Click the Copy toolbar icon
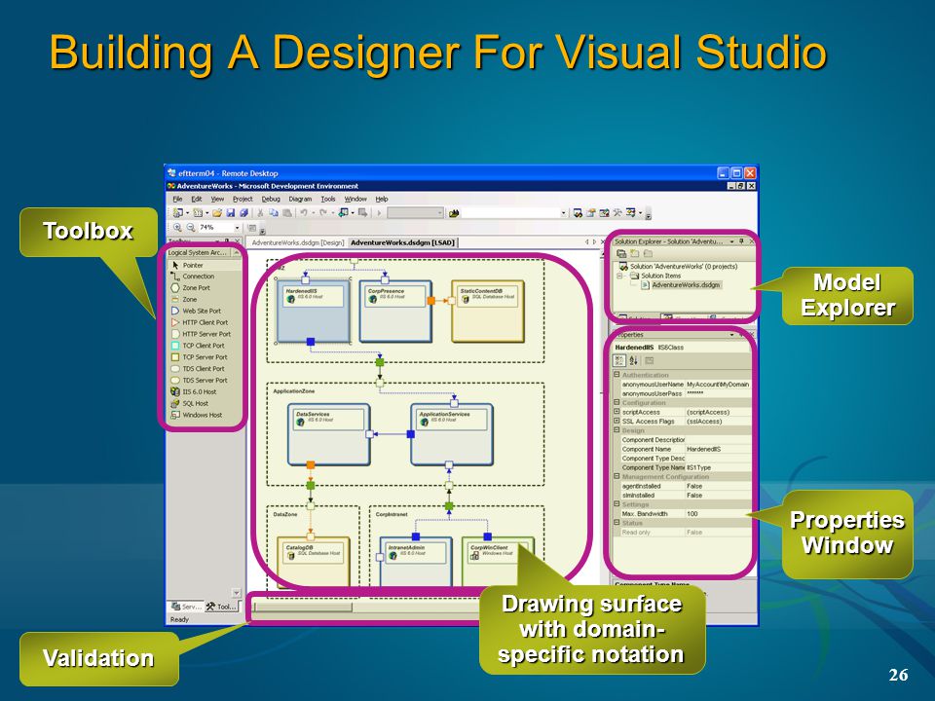Screen dimensions: 935x701 coord(274,213)
